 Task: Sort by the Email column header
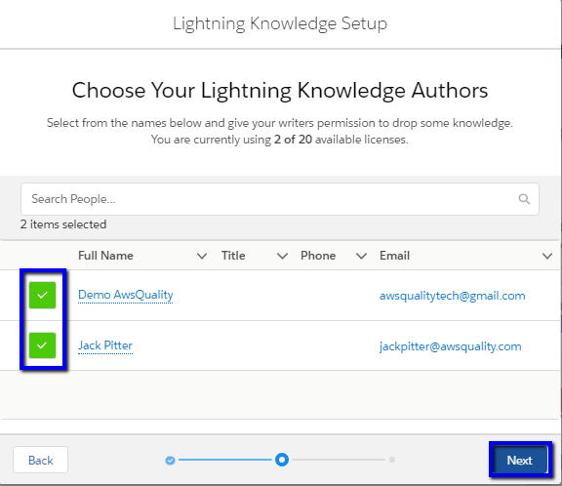coord(394,256)
